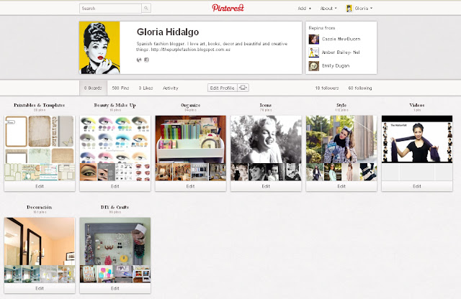
Task: Click the small Gloria avatar in header
Action: [349, 9]
